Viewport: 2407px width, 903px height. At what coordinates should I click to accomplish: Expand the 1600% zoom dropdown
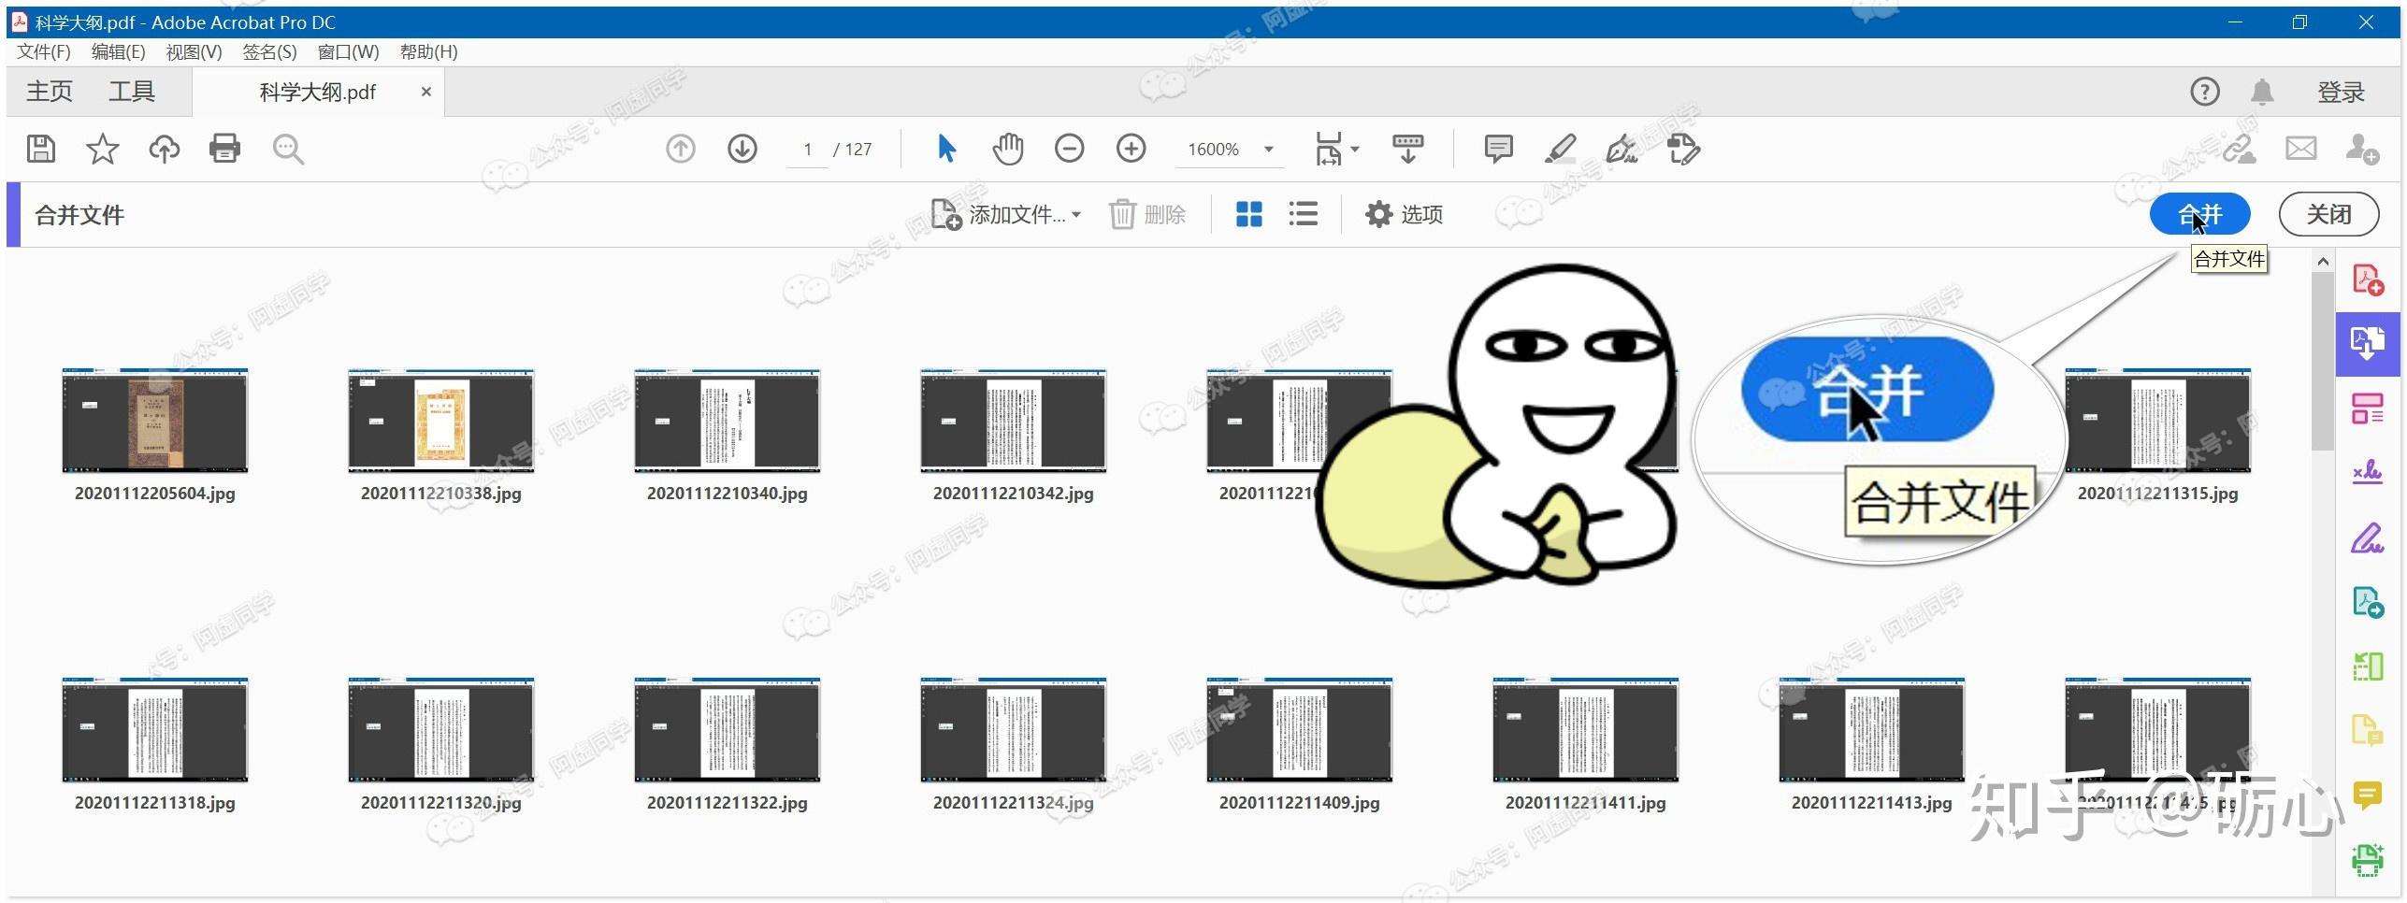pyautogui.click(x=1269, y=150)
